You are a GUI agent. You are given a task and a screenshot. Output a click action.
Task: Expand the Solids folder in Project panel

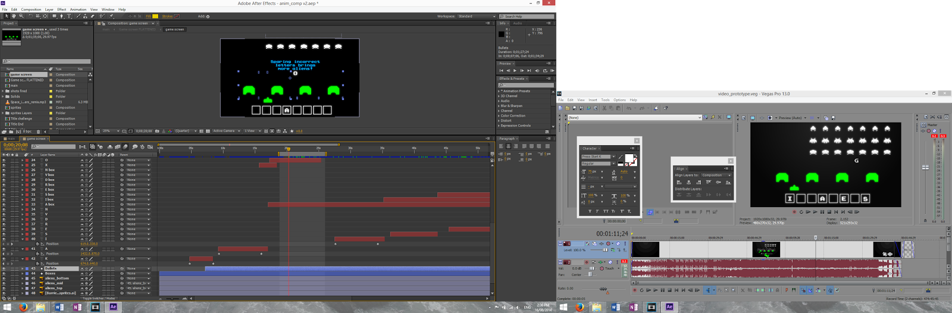click(4, 96)
